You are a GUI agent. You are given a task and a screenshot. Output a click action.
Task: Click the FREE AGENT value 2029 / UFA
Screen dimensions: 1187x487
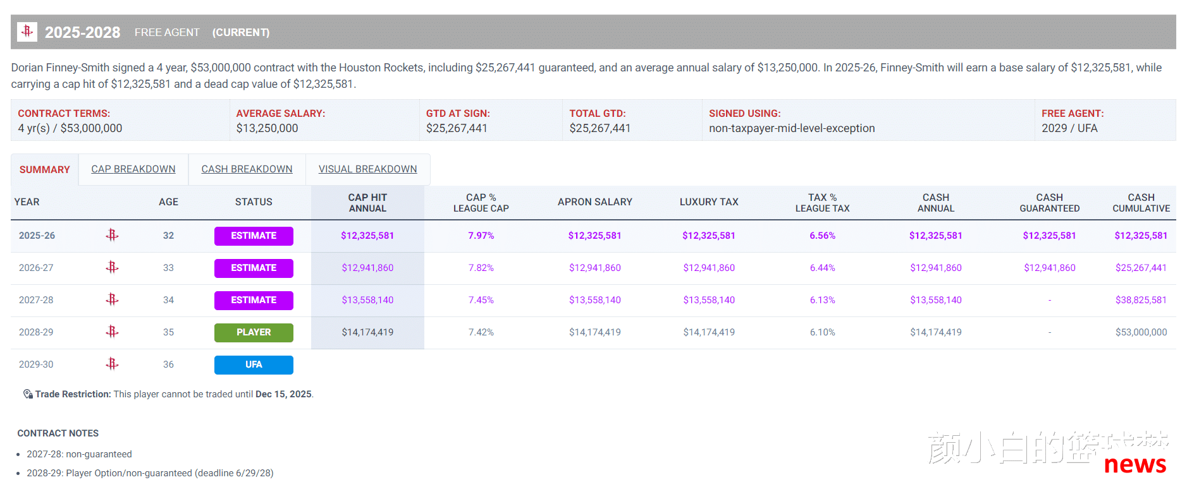(1069, 128)
